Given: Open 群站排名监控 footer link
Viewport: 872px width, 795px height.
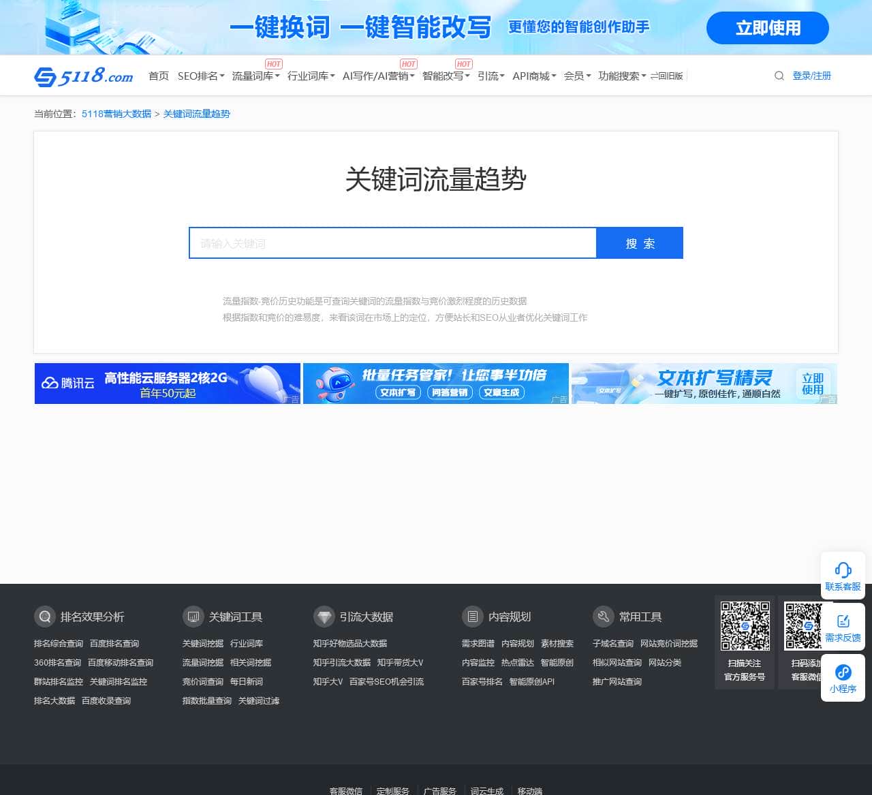Looking at the screenshot, I should click(59, 682).
